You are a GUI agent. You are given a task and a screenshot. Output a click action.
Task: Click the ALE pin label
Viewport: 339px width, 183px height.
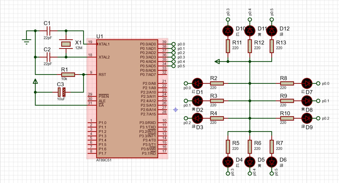point(102,101)
